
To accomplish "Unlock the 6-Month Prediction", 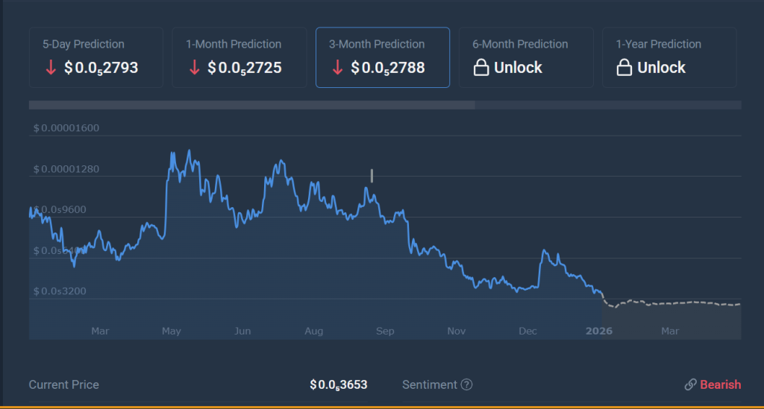I will click(x=525, y=57).
